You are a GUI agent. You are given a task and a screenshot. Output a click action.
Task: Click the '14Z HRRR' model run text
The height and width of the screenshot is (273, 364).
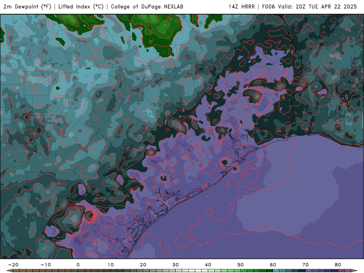242,6
